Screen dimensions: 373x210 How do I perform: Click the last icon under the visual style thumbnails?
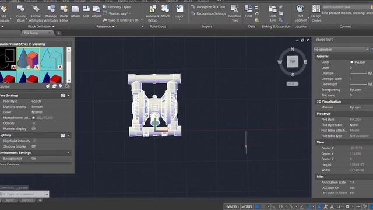(x=68, y=86)
